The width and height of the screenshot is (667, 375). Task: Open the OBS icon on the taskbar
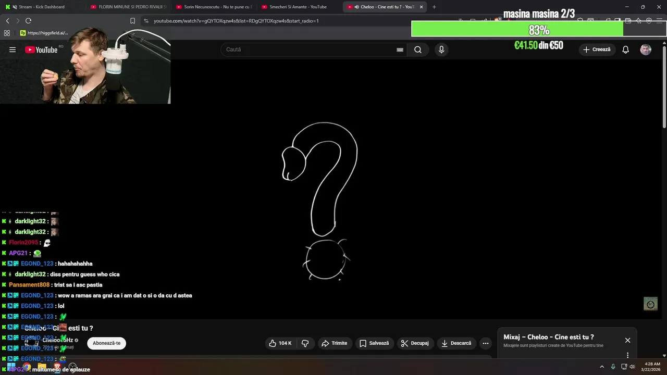point(73,367)
